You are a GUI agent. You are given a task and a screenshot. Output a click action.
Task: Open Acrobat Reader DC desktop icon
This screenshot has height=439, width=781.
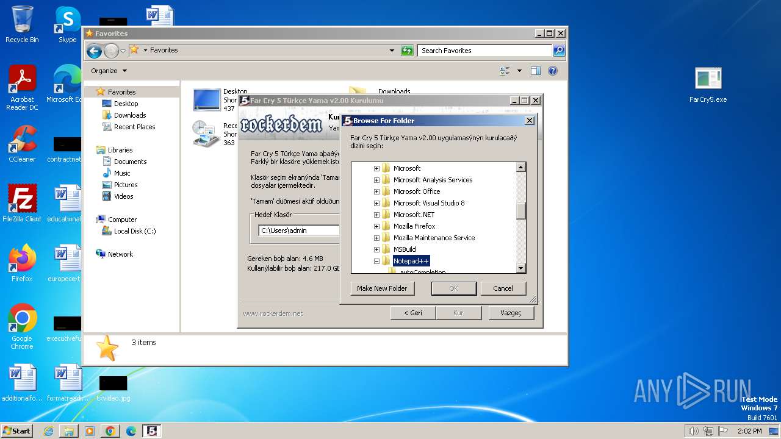tap(22, 88)
